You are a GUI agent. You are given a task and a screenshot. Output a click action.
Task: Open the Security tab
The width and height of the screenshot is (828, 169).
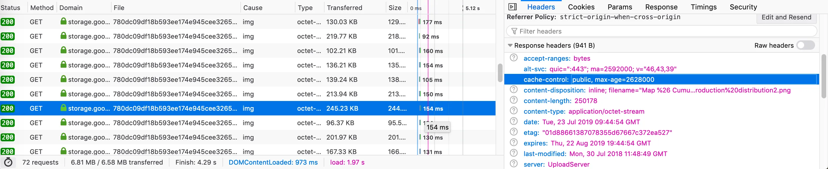click(x=743, y=7)
